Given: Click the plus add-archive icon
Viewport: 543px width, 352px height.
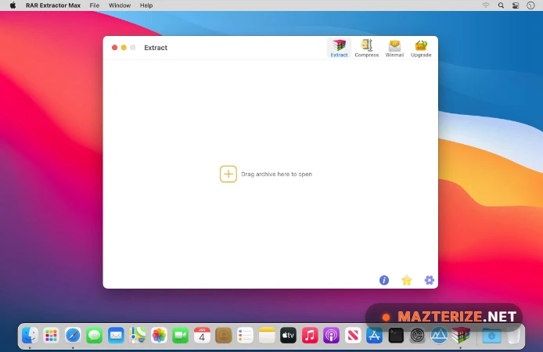Looking at the screenshot, I should click(228, 174).
